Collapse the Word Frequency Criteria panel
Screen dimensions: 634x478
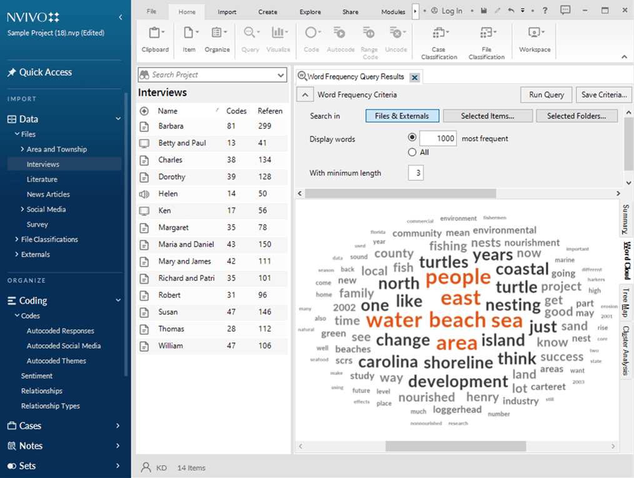pyautogui.click(x=304, y=95)
